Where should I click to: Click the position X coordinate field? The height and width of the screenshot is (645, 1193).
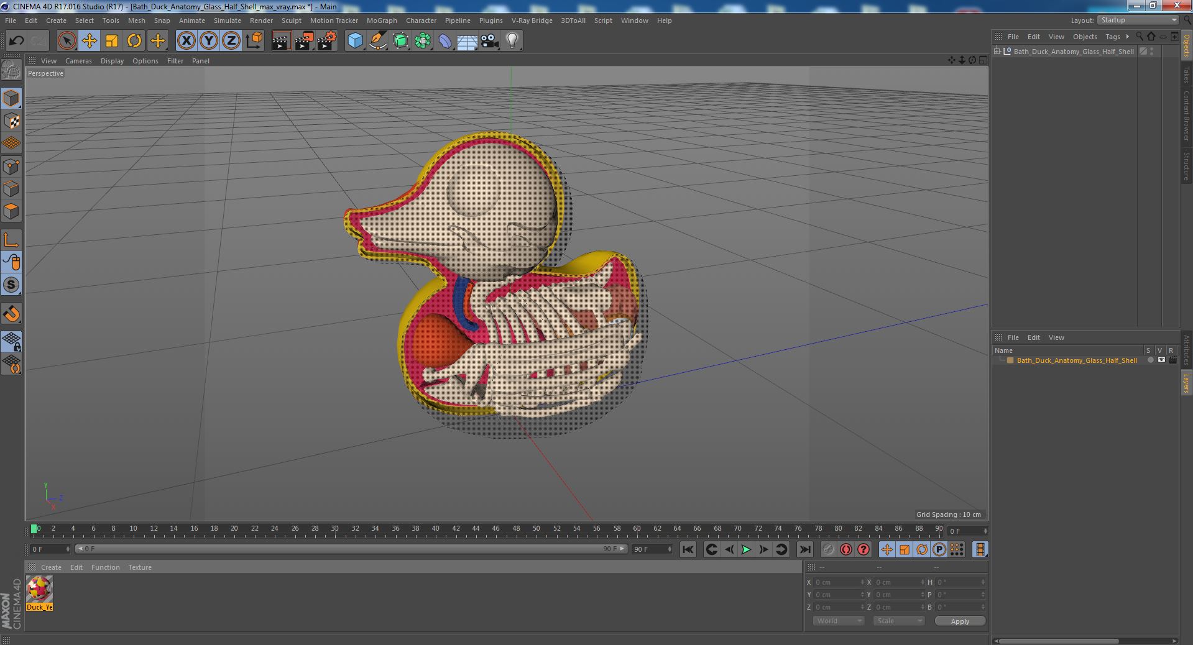pyautogui.click(x=839, y=582)
